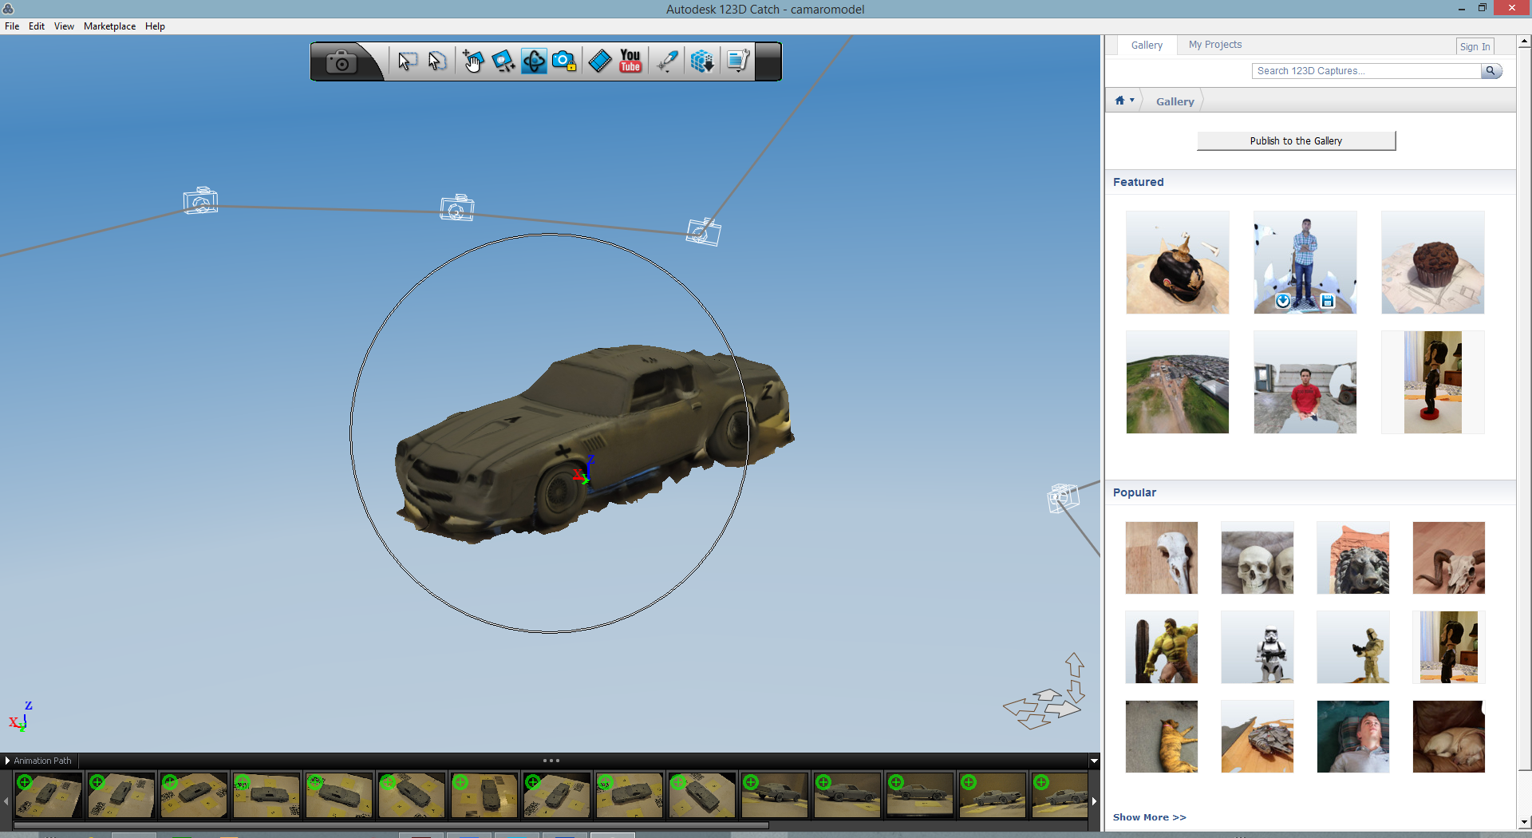Switch to the My Projects tab
This screenshot has width=1532, height=838.
pyautogui.click(x=1214, y=45)
